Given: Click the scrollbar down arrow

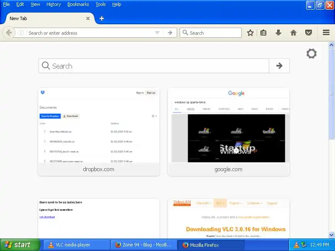Looking at the screenshot, I should [331, 235].
